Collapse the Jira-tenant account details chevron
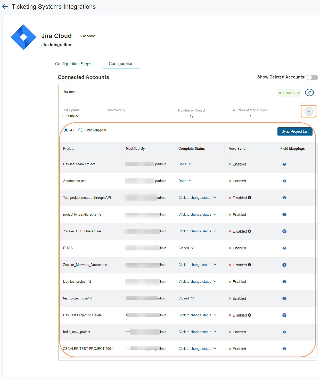The width and height of the screenshot is (320, 379). click(x=309, y=112)
